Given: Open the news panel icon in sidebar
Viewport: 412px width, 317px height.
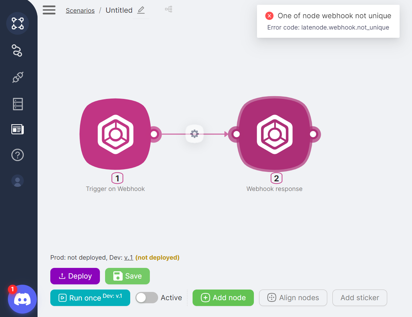Looking at the screenshot, I should [18, 129].
